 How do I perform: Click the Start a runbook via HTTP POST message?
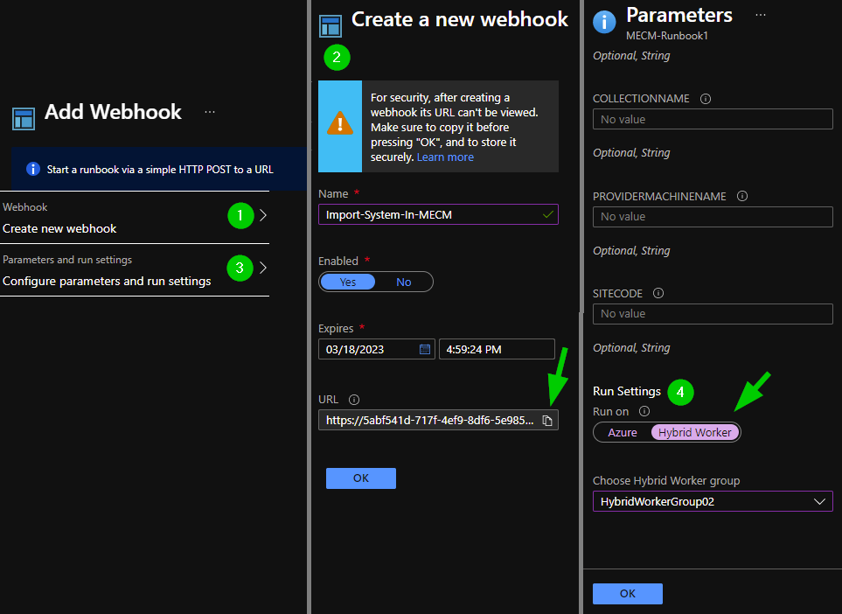click(160, 170)
